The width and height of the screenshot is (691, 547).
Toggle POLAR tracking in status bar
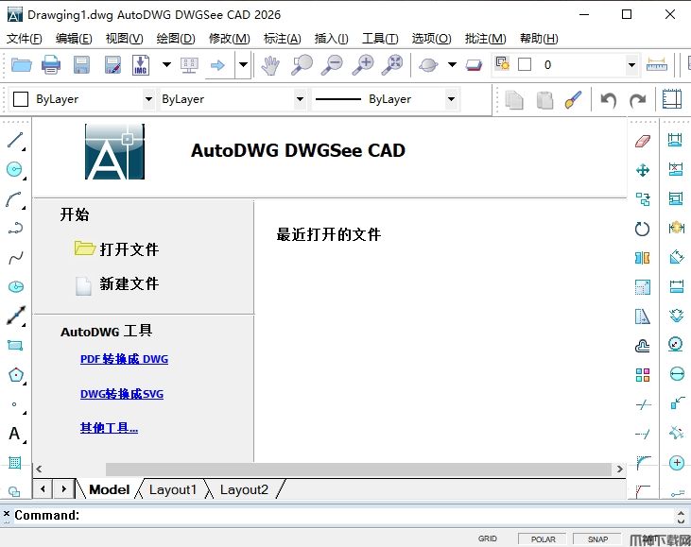[x=543, y=538]
